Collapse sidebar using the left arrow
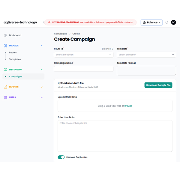The height and width of the screenshot is (180, 180). 43,22
